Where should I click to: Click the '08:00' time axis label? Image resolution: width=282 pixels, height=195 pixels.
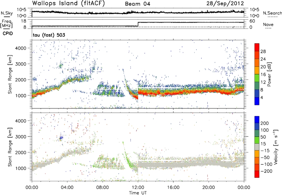103,188
